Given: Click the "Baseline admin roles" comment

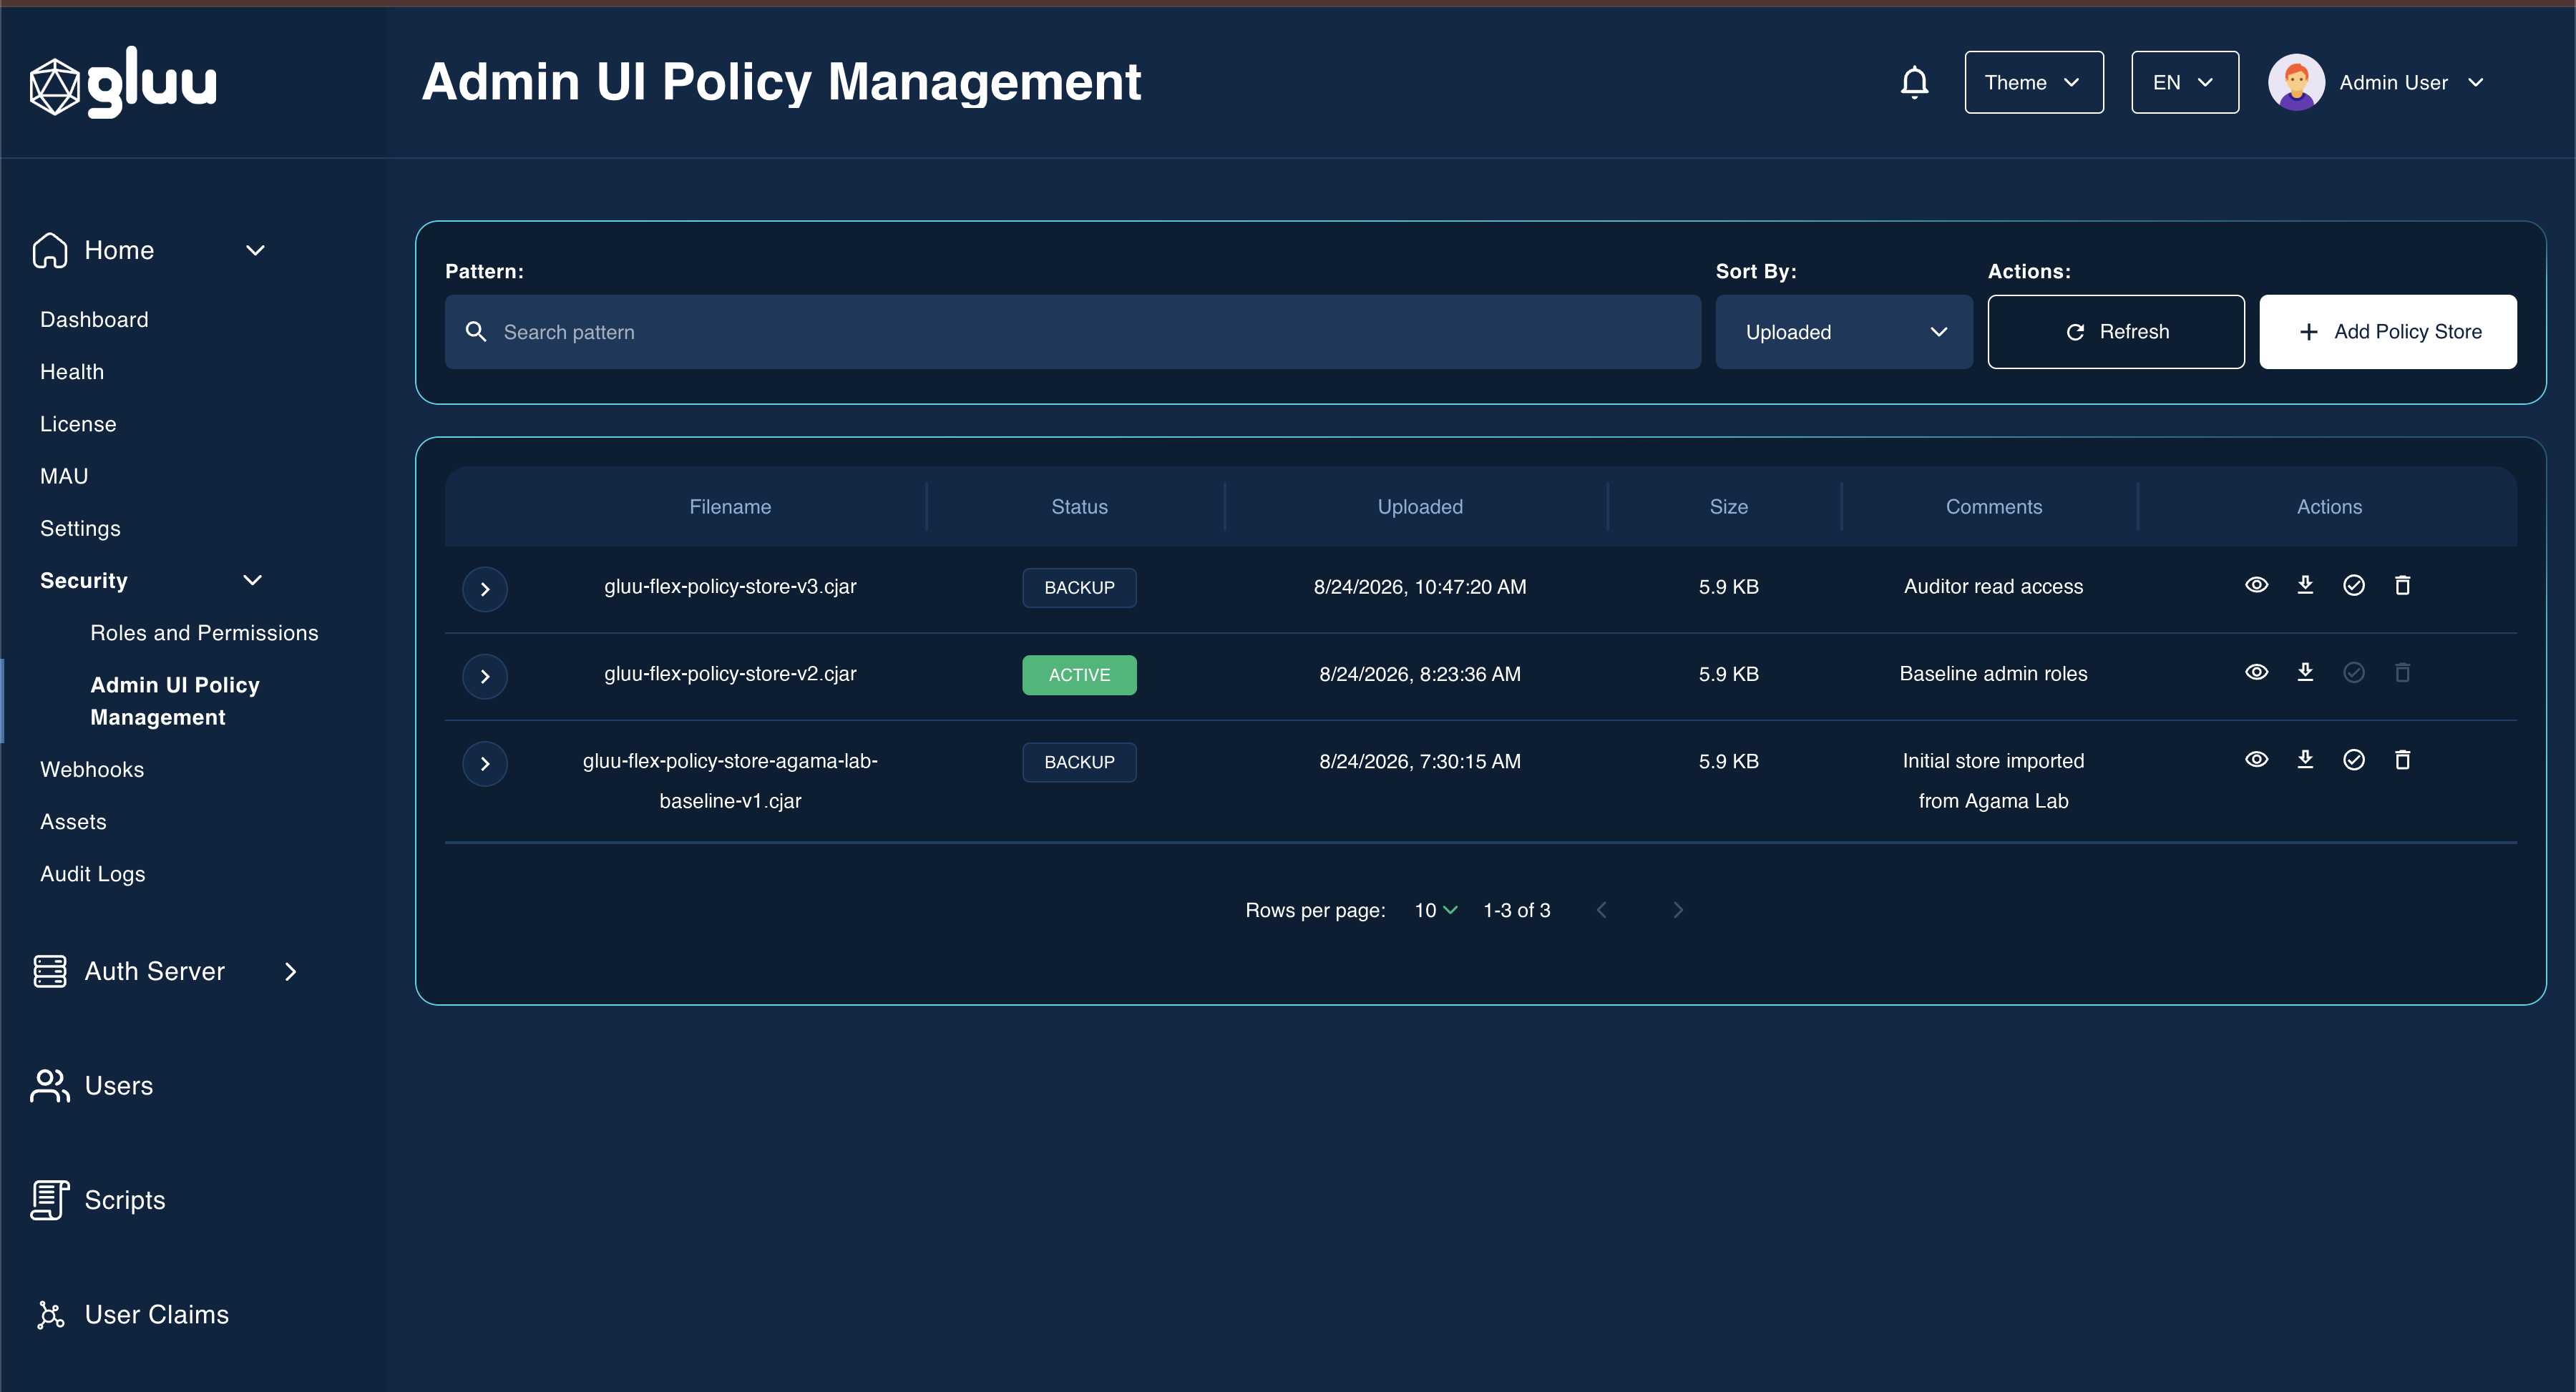Looking at the screenshot, I should 1993,674.
